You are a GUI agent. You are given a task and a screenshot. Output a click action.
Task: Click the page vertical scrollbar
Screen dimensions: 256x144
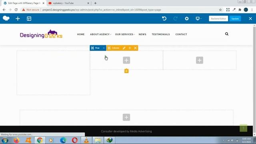point(254,80)
